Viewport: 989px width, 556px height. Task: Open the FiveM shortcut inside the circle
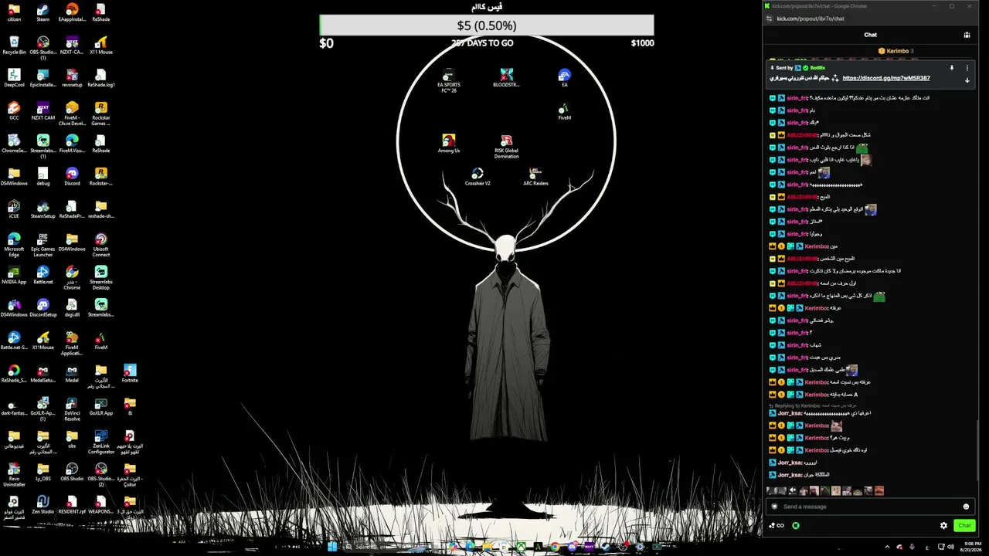[564, 111]
